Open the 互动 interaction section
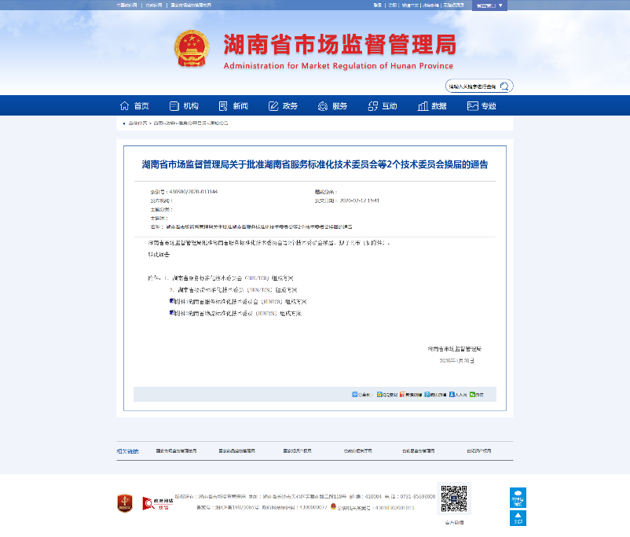The image size is (630, 537). coord(382,106)
